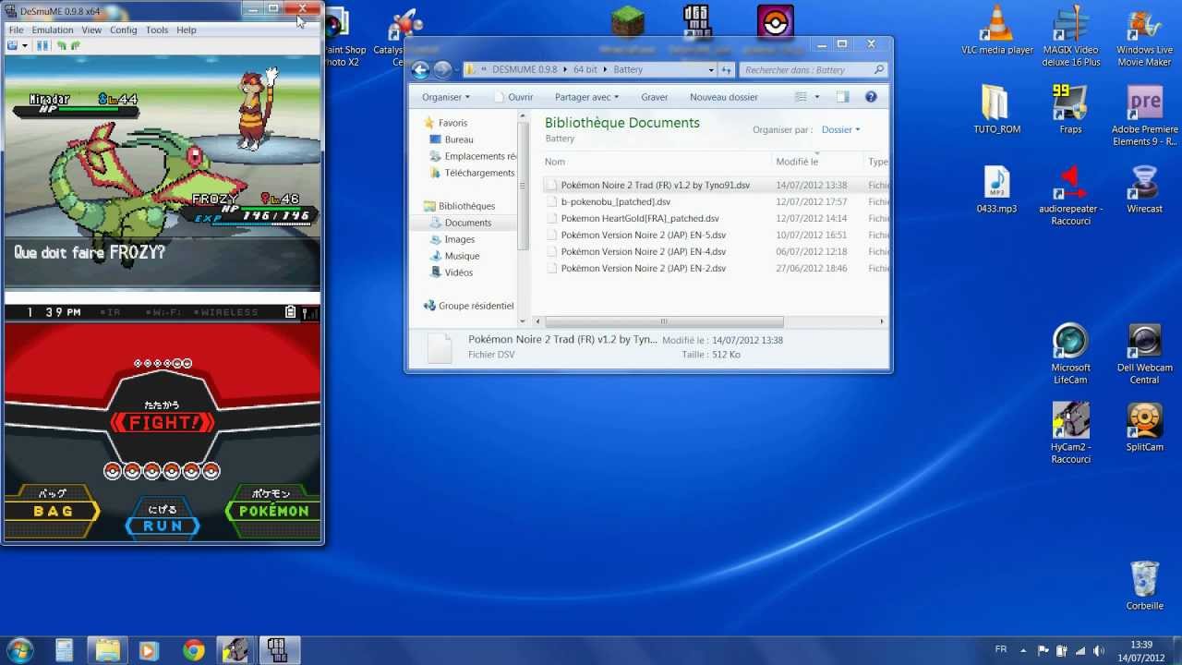Tap the FIGHT! button on the game screen
The width and height of the screenshot is (1182, 665).
pyautogui.click(x=163, y=422)
